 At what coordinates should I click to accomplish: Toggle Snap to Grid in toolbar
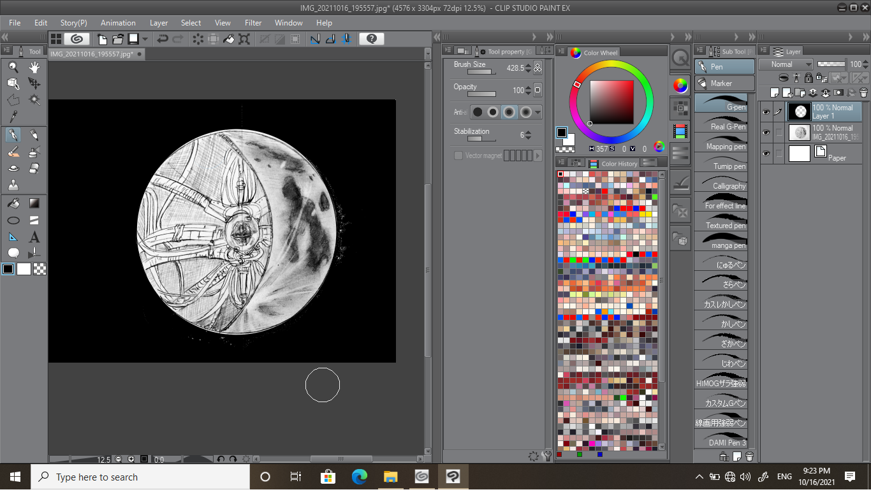tap(346, 39)
